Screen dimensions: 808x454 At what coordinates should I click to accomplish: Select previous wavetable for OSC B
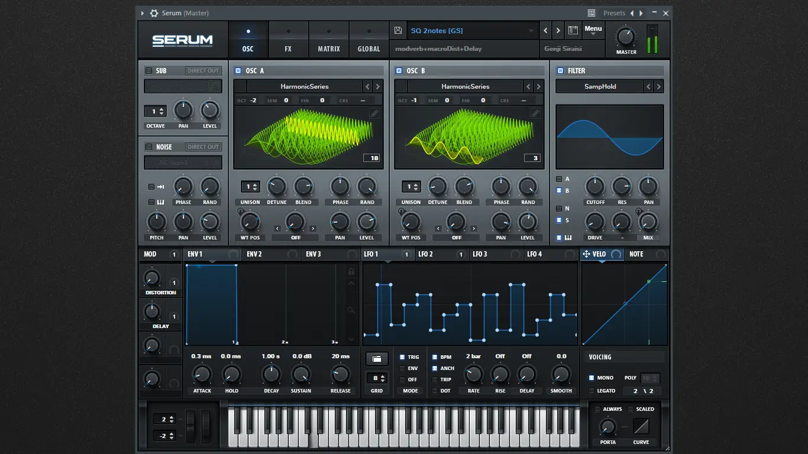(x=528, y=86)
